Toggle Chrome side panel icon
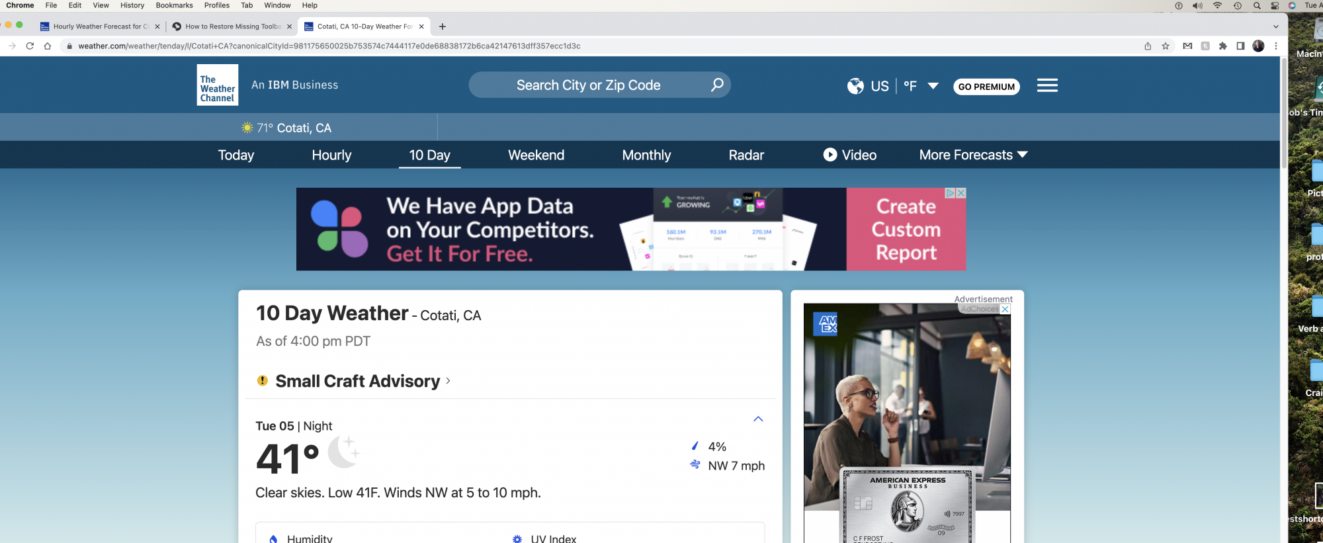Viewport: 1323px width, 543px height. [1241, 46]
